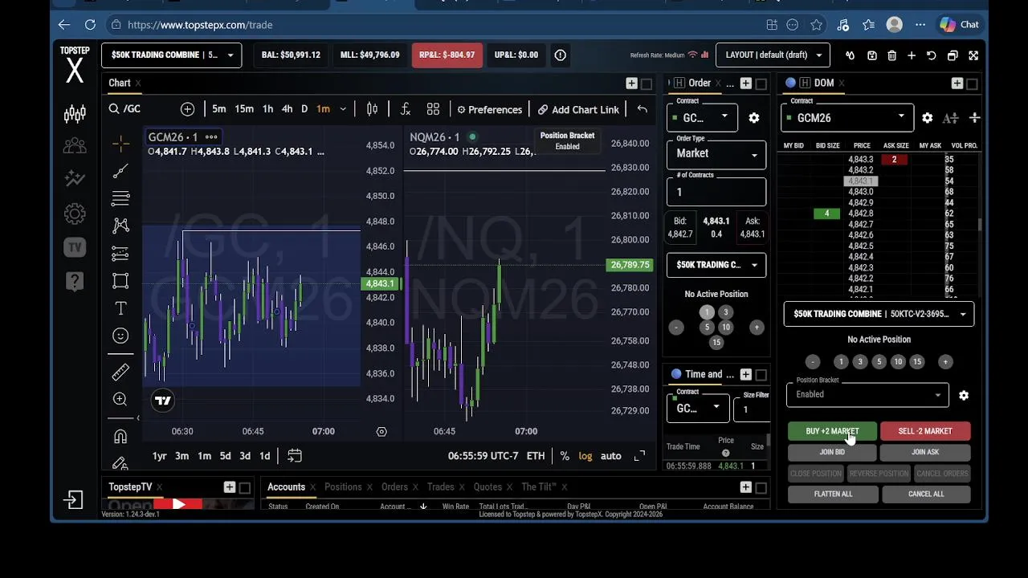
Task: Click the undo arrow in chart toolbar
Action: [642, 109]
